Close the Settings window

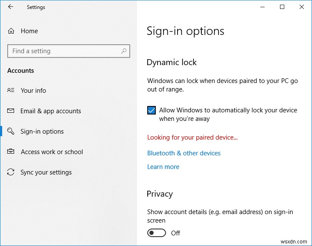pos(302,7)
